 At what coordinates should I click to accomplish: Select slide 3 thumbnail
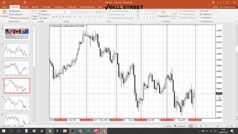pos(17,68)
